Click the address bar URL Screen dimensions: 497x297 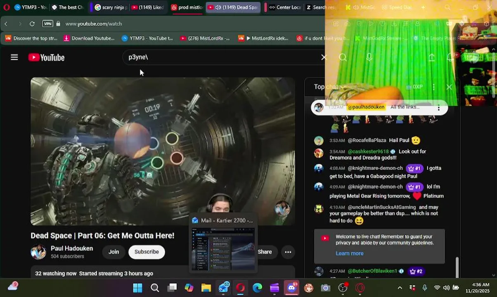94,24
